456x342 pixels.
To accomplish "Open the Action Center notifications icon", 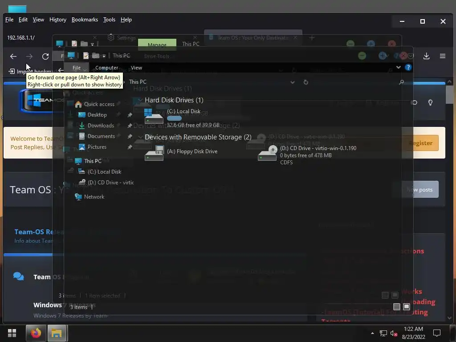I will (x=436, y=333).
